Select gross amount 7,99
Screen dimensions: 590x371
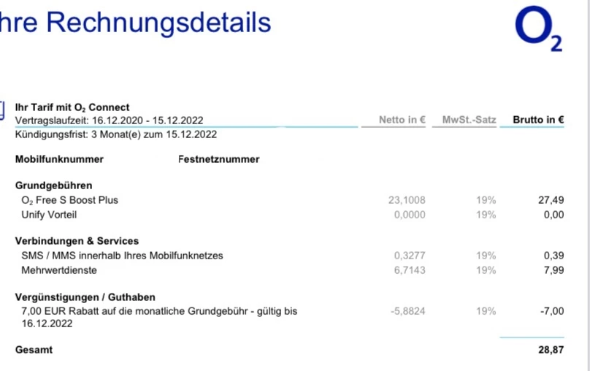[x=554, y=270]
